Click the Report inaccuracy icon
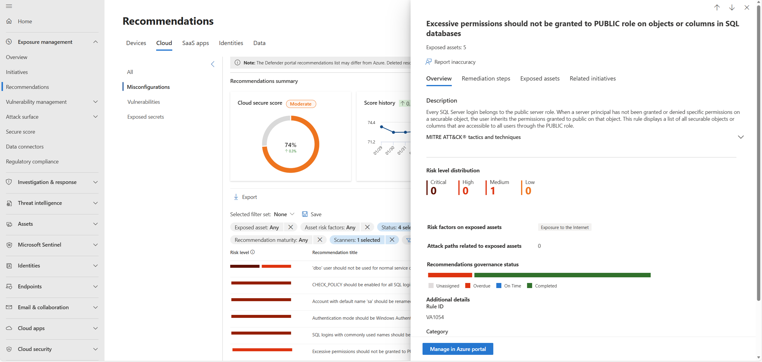 (429, 62)
